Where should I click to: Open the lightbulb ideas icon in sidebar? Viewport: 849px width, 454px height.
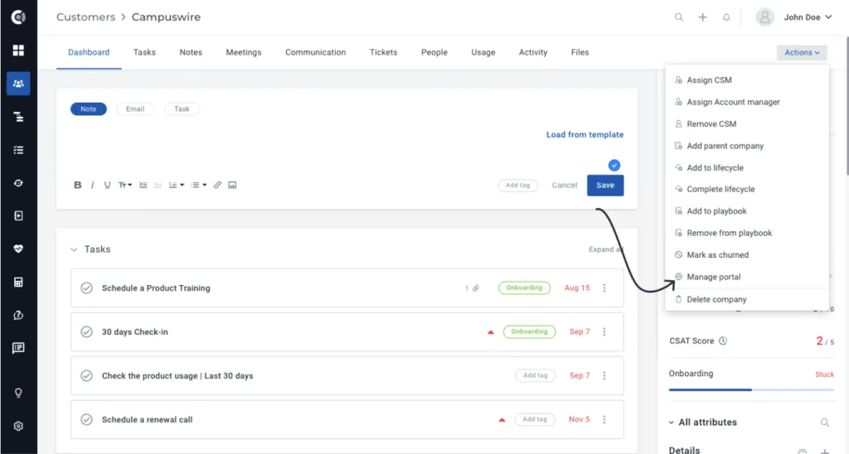(18, 393)
